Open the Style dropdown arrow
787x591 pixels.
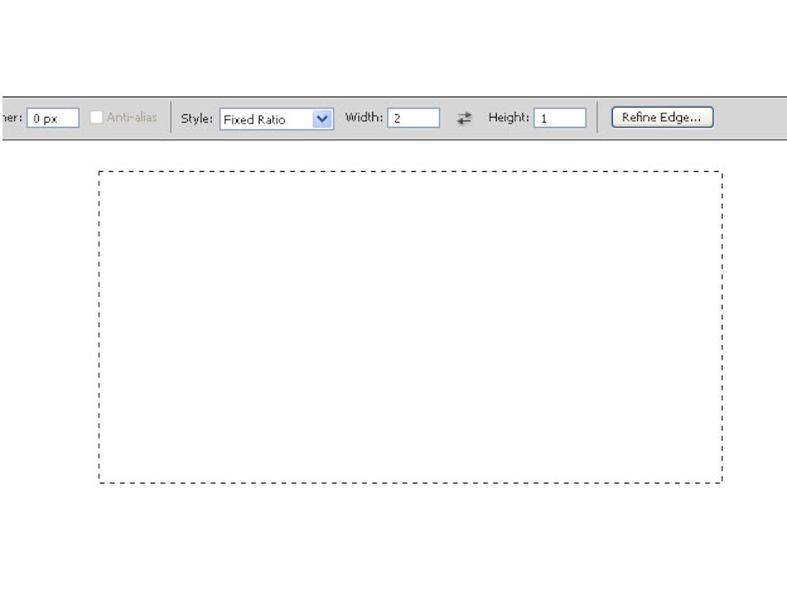tap(322, 119)
